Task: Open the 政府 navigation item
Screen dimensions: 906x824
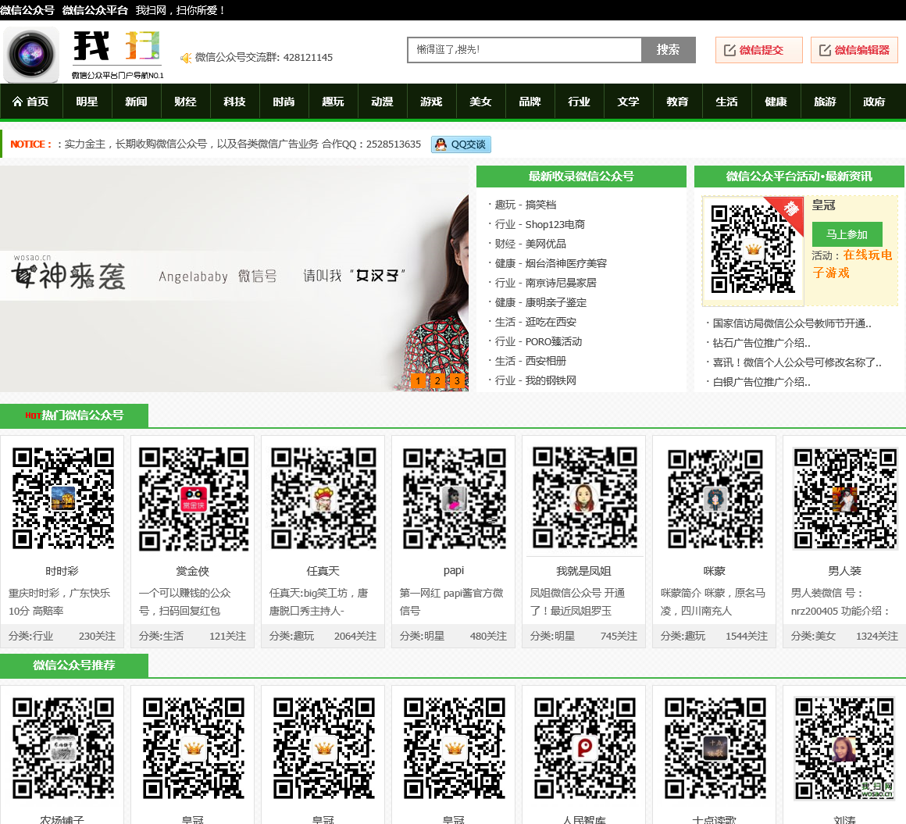Action: (x=874, y=102)
